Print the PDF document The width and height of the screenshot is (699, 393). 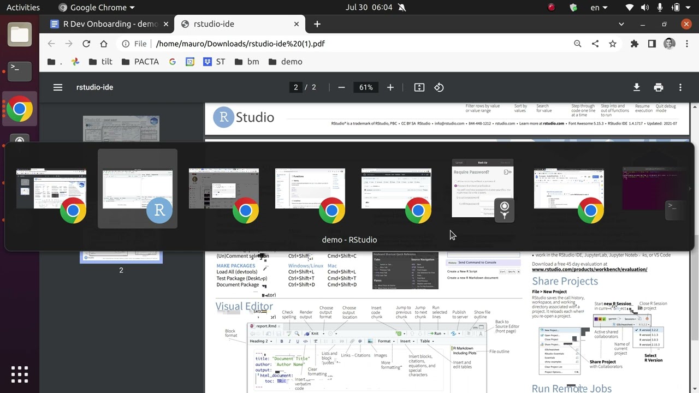point(659,87)
